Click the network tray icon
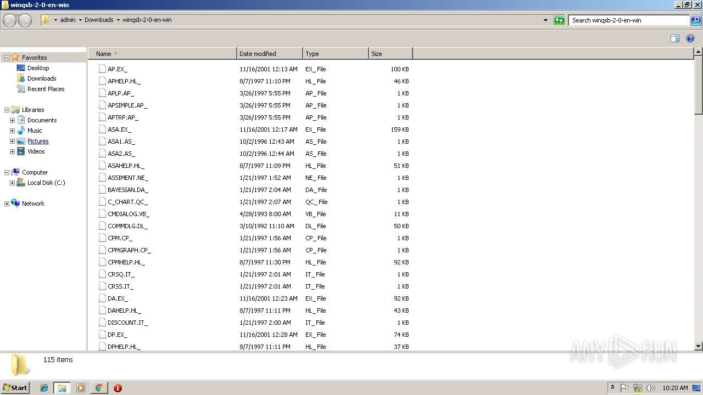Screen dimensions: 703x395 click(638, 388)
